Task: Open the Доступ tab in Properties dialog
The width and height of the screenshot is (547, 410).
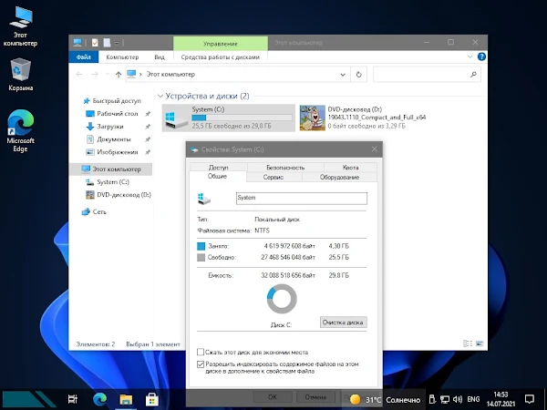Action: click(219, 168)
